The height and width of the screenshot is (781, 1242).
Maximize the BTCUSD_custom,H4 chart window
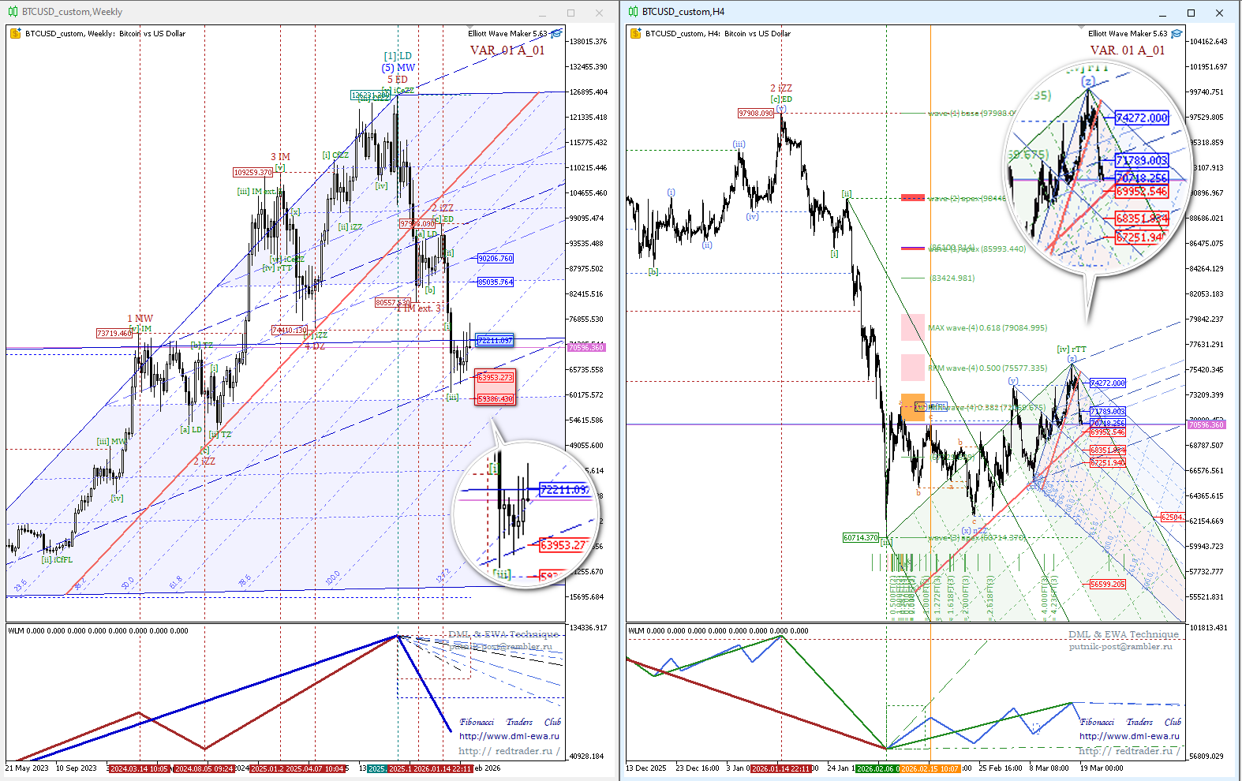click(x=1191, y=13)
